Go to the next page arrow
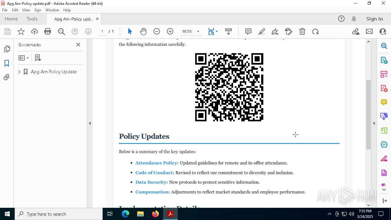The height and width of the screenshot is (220, 391). [x=88, y=31]
